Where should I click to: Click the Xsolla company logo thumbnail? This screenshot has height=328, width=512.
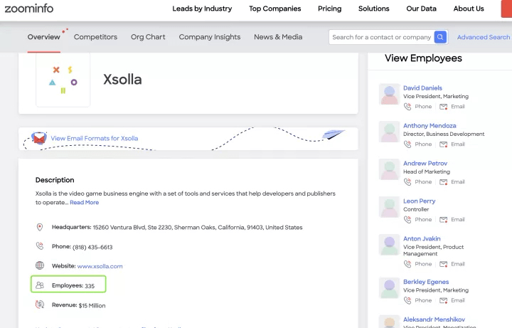tap(63, 80)
